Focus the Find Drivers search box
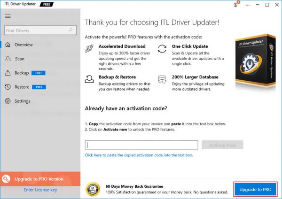 (x=40, y=30)
